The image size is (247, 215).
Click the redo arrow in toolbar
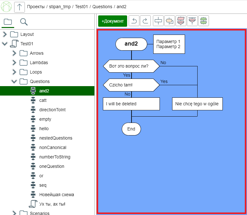click(x=145, y=21)
